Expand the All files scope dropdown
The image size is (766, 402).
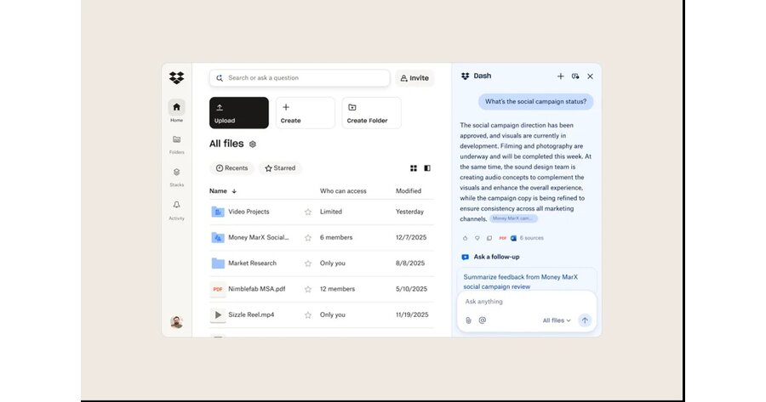tap(557, 320)
